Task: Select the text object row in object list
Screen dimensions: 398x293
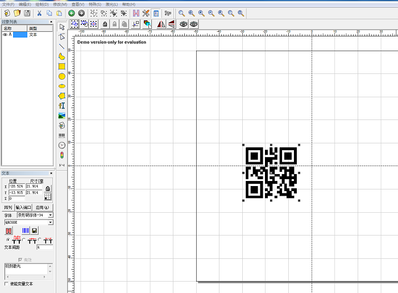Action: pos(27,35)
